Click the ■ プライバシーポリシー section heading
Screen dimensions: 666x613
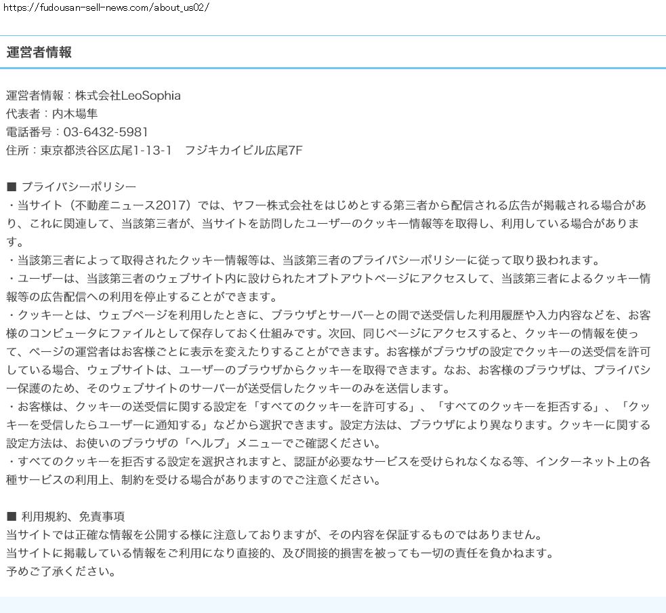click(71, 187)
